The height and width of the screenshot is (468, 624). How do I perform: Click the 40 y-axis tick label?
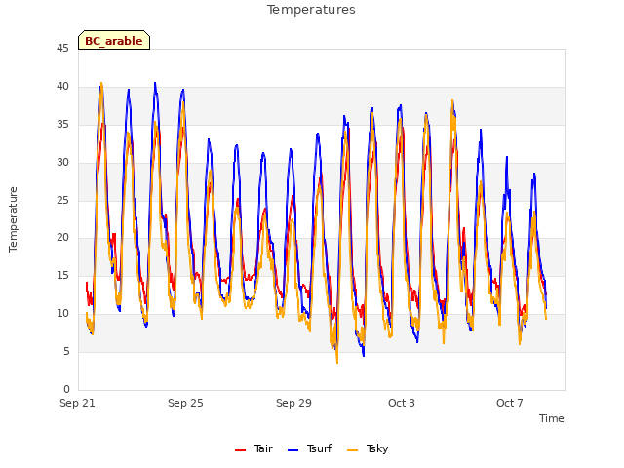(62, 87)
